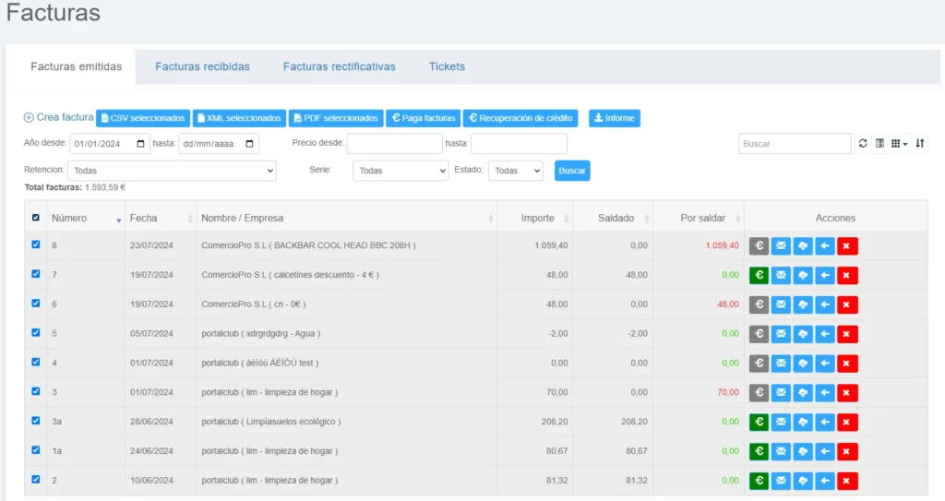Screen dimensions: 945x501
Task: Uncheck the checkbox for invoice 8
Action: pos(36,245)
